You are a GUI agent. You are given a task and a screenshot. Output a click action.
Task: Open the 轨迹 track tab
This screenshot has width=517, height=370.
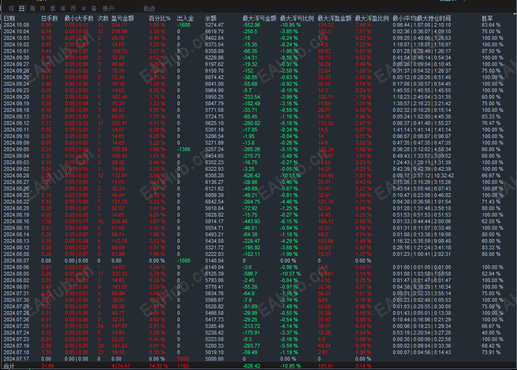coord(150,8)
